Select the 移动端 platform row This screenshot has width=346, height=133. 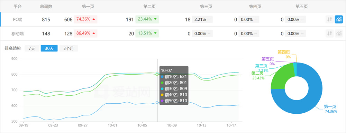click(173, 34)
